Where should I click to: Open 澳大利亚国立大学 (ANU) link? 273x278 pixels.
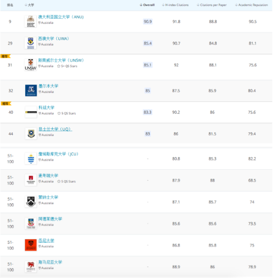tap(61, 17)
